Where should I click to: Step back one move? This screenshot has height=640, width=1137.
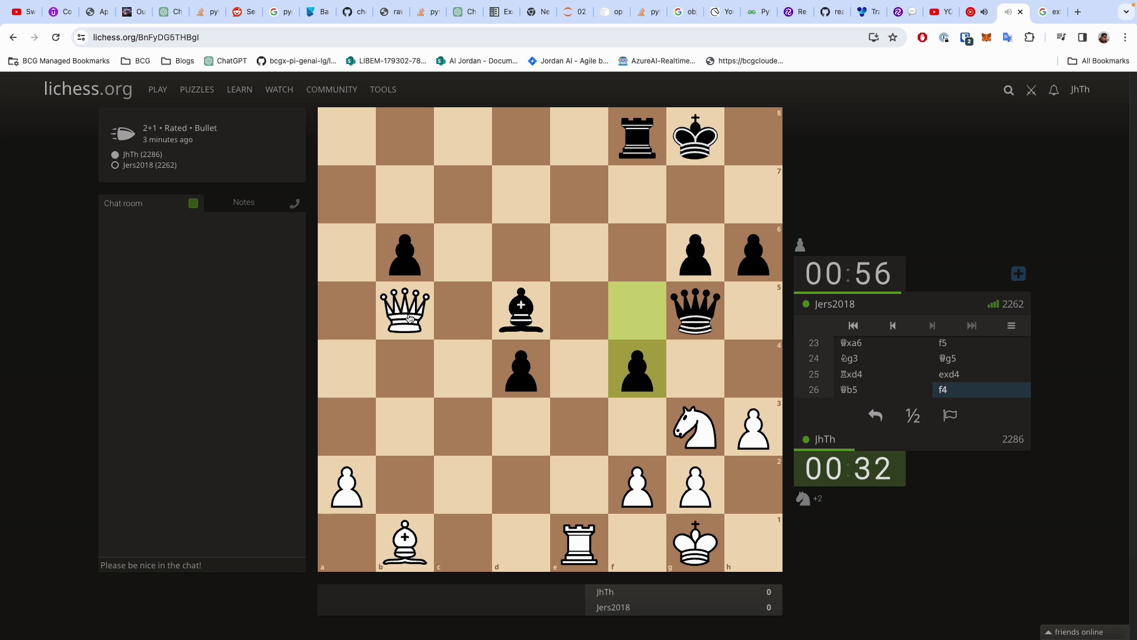(893, 325)
